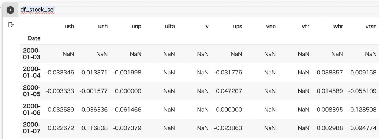Select the unp column header
The height and width of the screenshot is (139, 379).
(137, 27)
